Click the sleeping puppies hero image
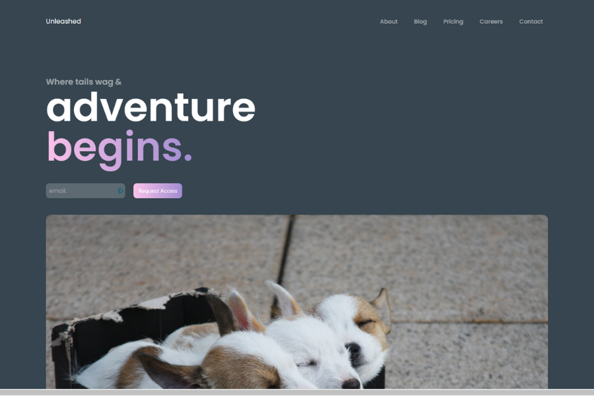Image resolution: width=594 pixels, height=396 pixels. 296,302
